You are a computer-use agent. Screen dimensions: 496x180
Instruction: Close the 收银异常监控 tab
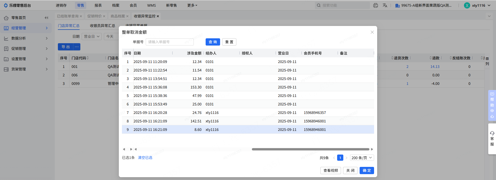pos(158,16)
